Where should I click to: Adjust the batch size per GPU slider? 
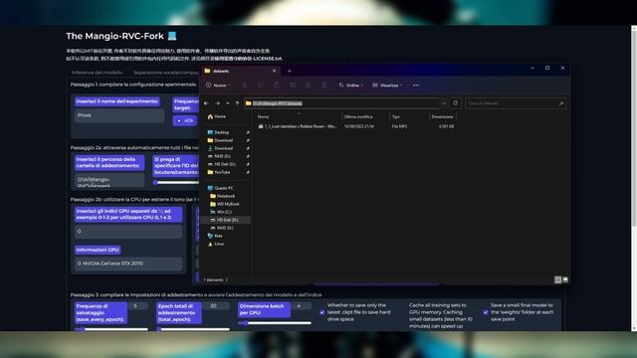(x=275, y=323)
